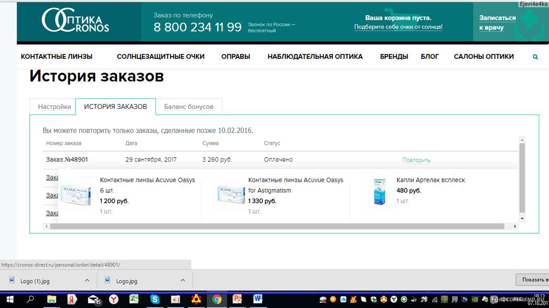
Task: Click the Оптика Cronos logo
Action: (75, 21)
